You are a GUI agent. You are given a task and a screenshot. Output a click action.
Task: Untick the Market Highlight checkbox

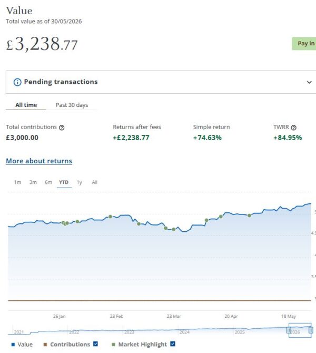click(173, 344)
